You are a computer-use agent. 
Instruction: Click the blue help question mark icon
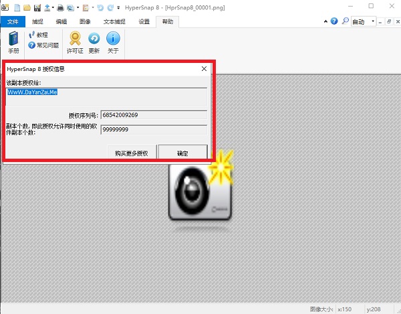point(334,21)
